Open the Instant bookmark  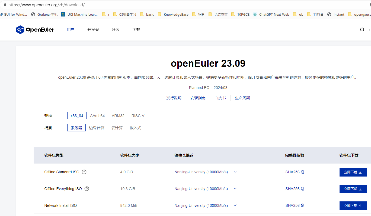[x=336, y=15]
